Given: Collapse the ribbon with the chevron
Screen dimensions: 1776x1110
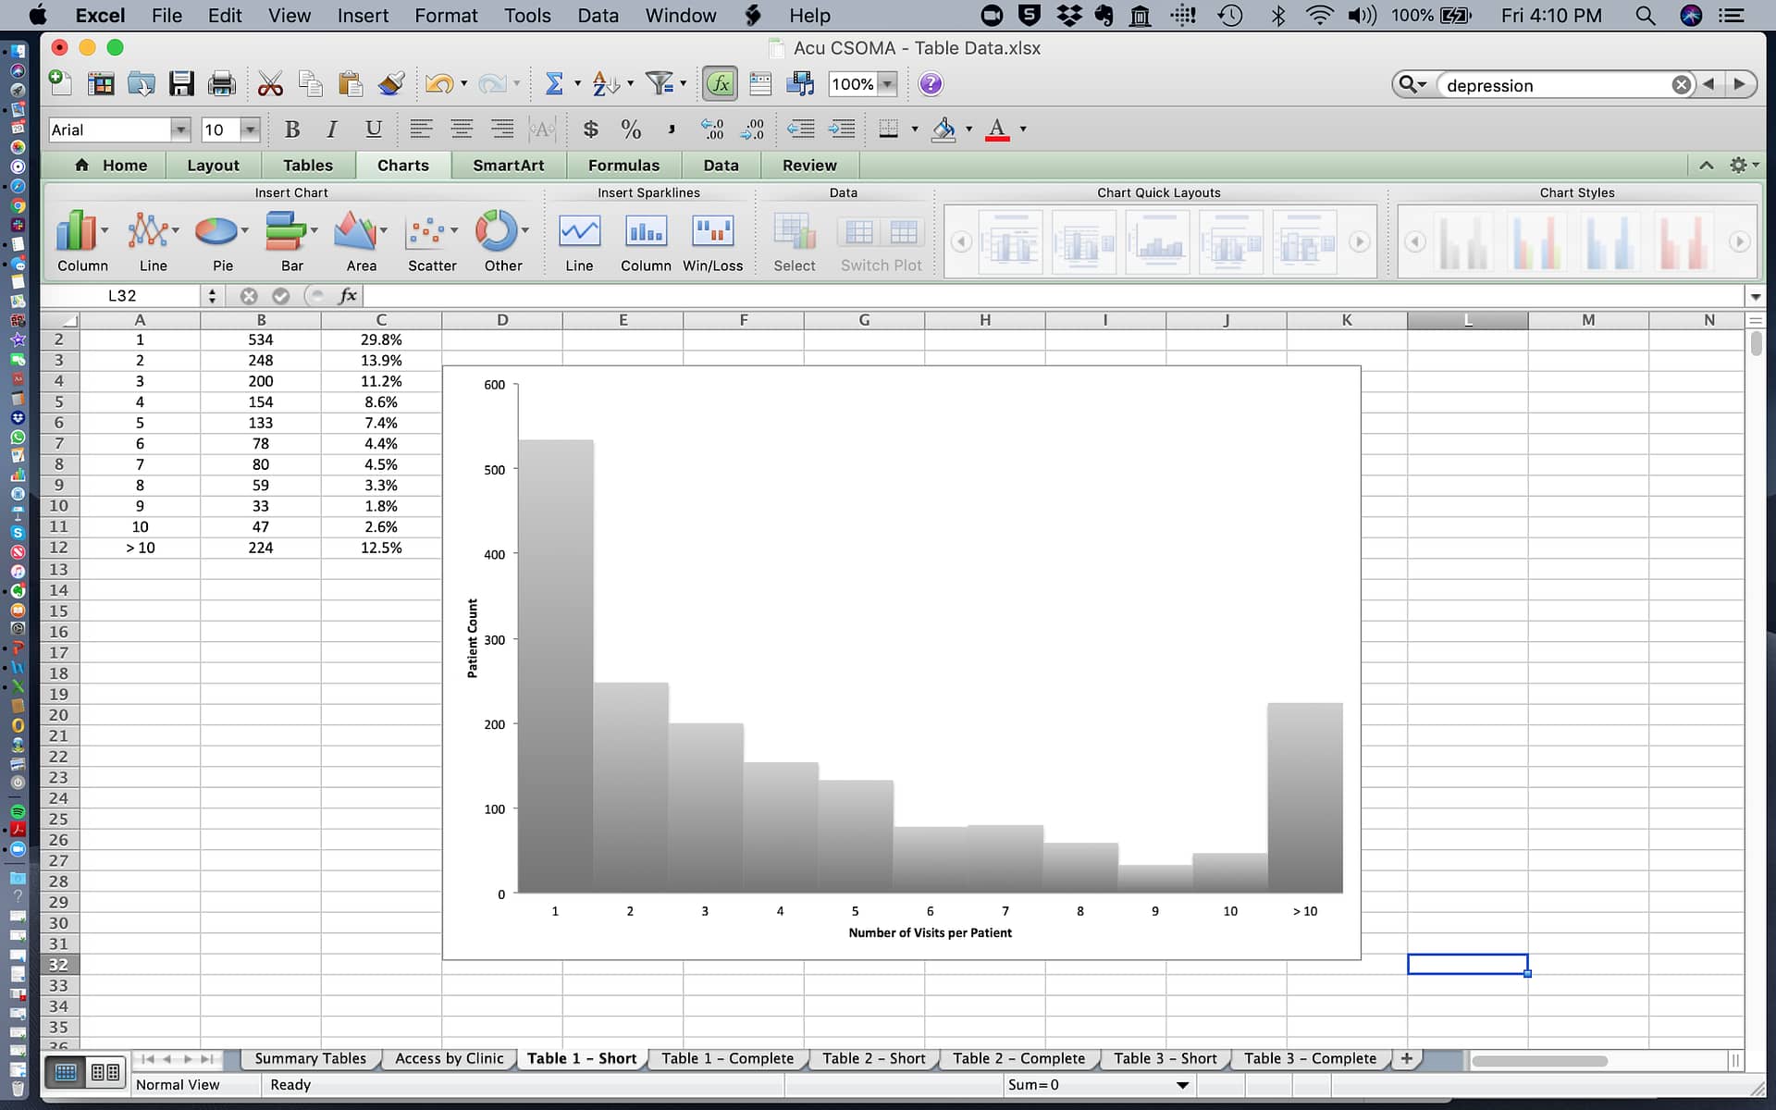Looking at the screenshot, I should click(1707, 165).
